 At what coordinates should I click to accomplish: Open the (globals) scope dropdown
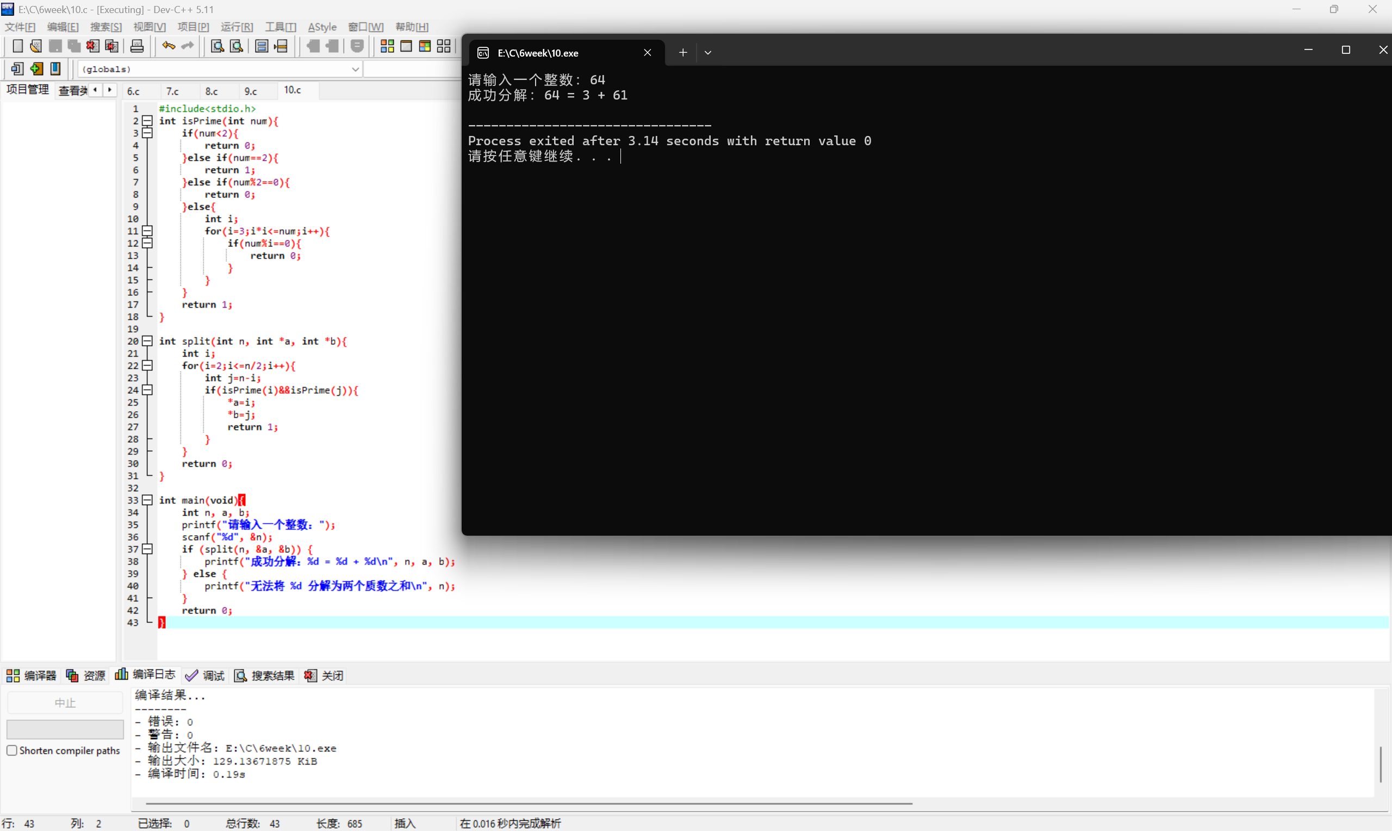(355, 69)
